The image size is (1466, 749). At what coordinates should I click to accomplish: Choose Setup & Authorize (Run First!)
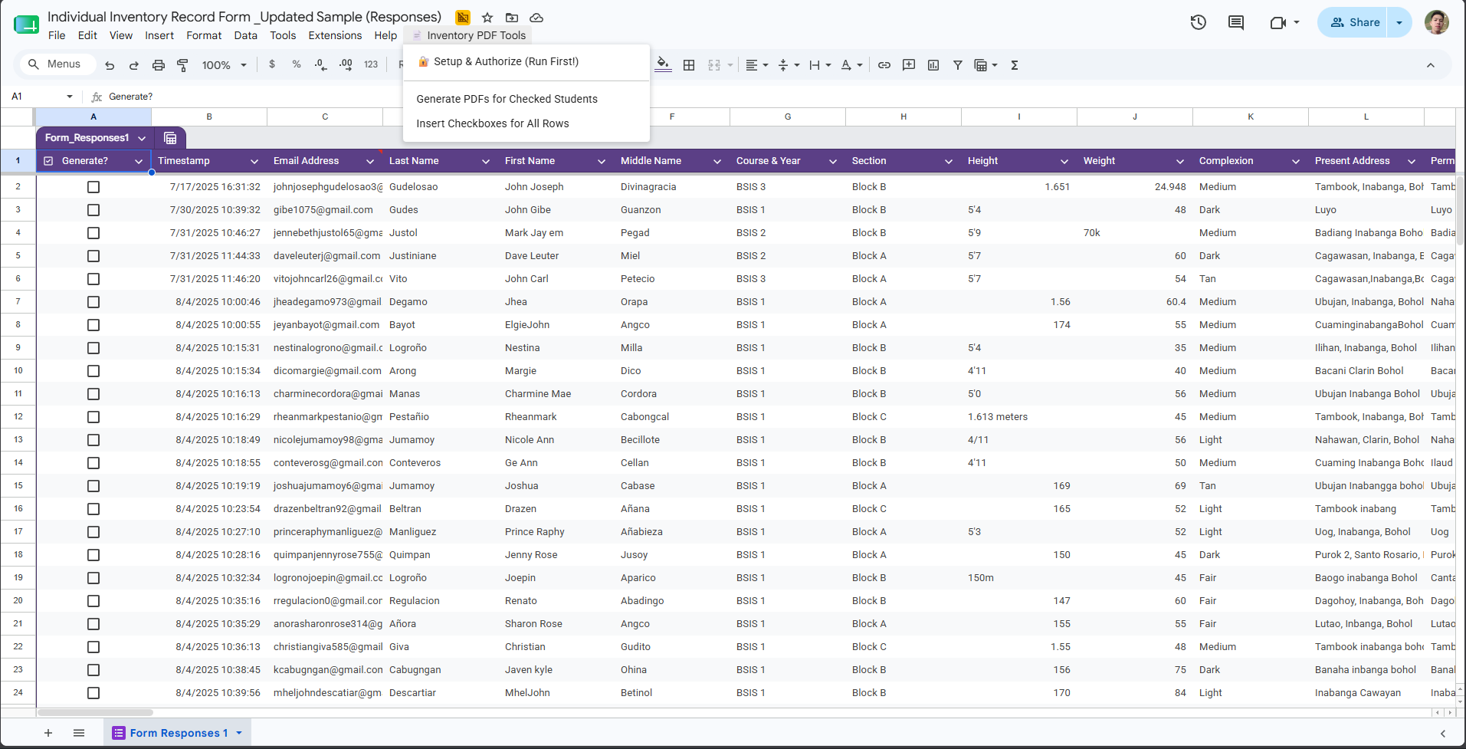(x=526, y=61)
